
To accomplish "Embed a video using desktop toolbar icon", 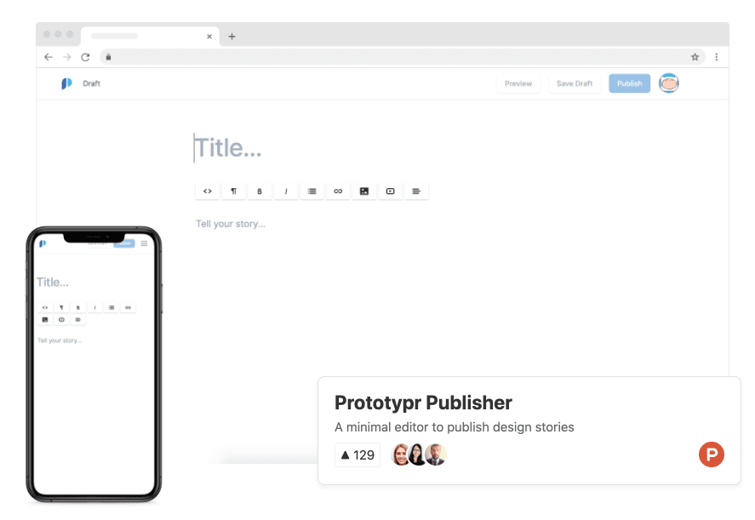I will [391, 191].
